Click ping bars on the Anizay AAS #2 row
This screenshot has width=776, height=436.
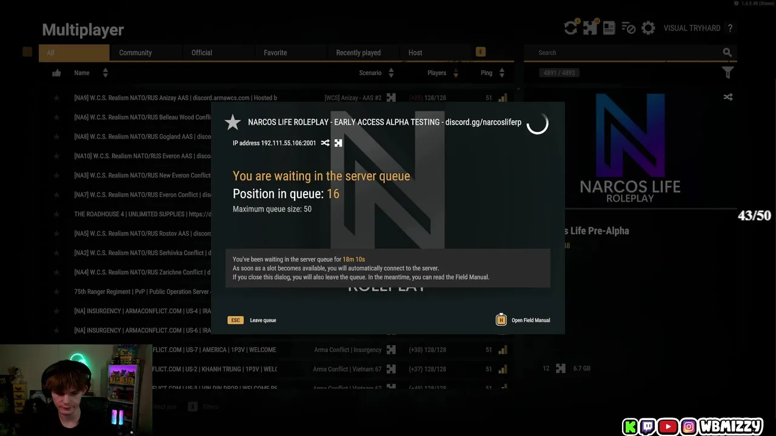tap(503, 97)
